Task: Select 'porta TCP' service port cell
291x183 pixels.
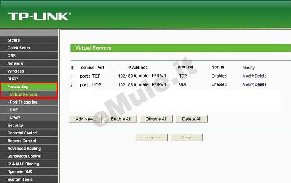Action: click(90, 76)
